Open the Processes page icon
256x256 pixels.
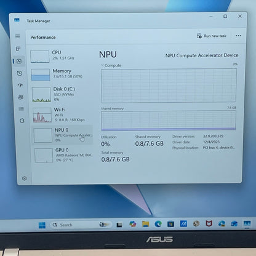click(x=18, y=49)
